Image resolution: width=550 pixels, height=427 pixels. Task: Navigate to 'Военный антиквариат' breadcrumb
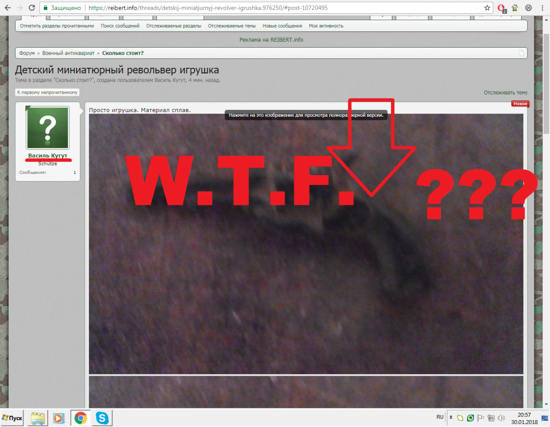click(68, 53)
